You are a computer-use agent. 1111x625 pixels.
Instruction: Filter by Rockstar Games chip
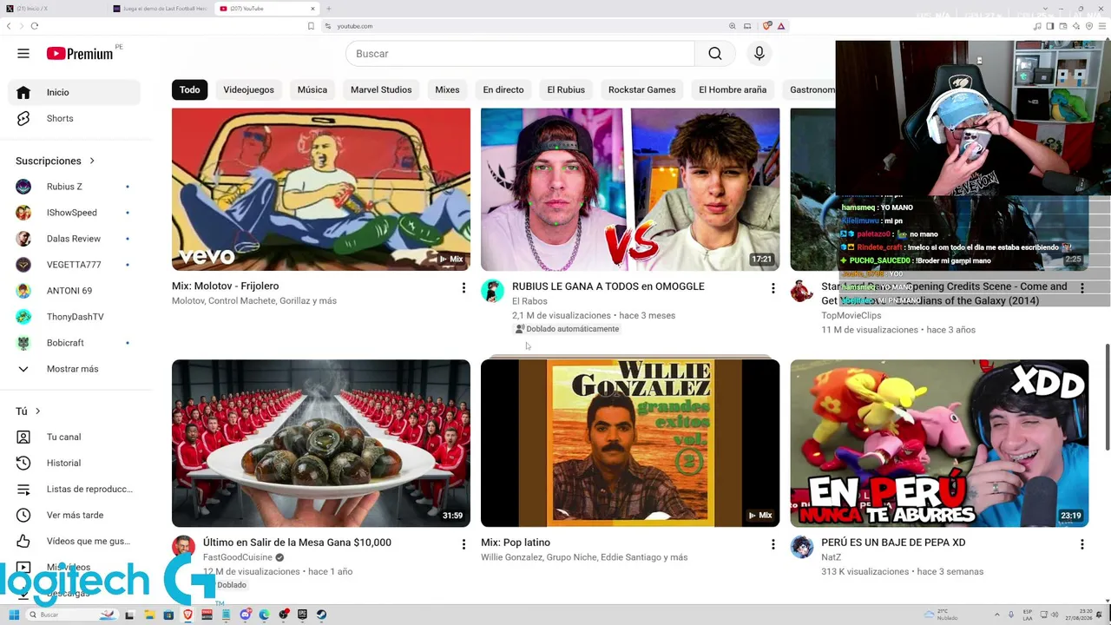[x=641, y=89]
